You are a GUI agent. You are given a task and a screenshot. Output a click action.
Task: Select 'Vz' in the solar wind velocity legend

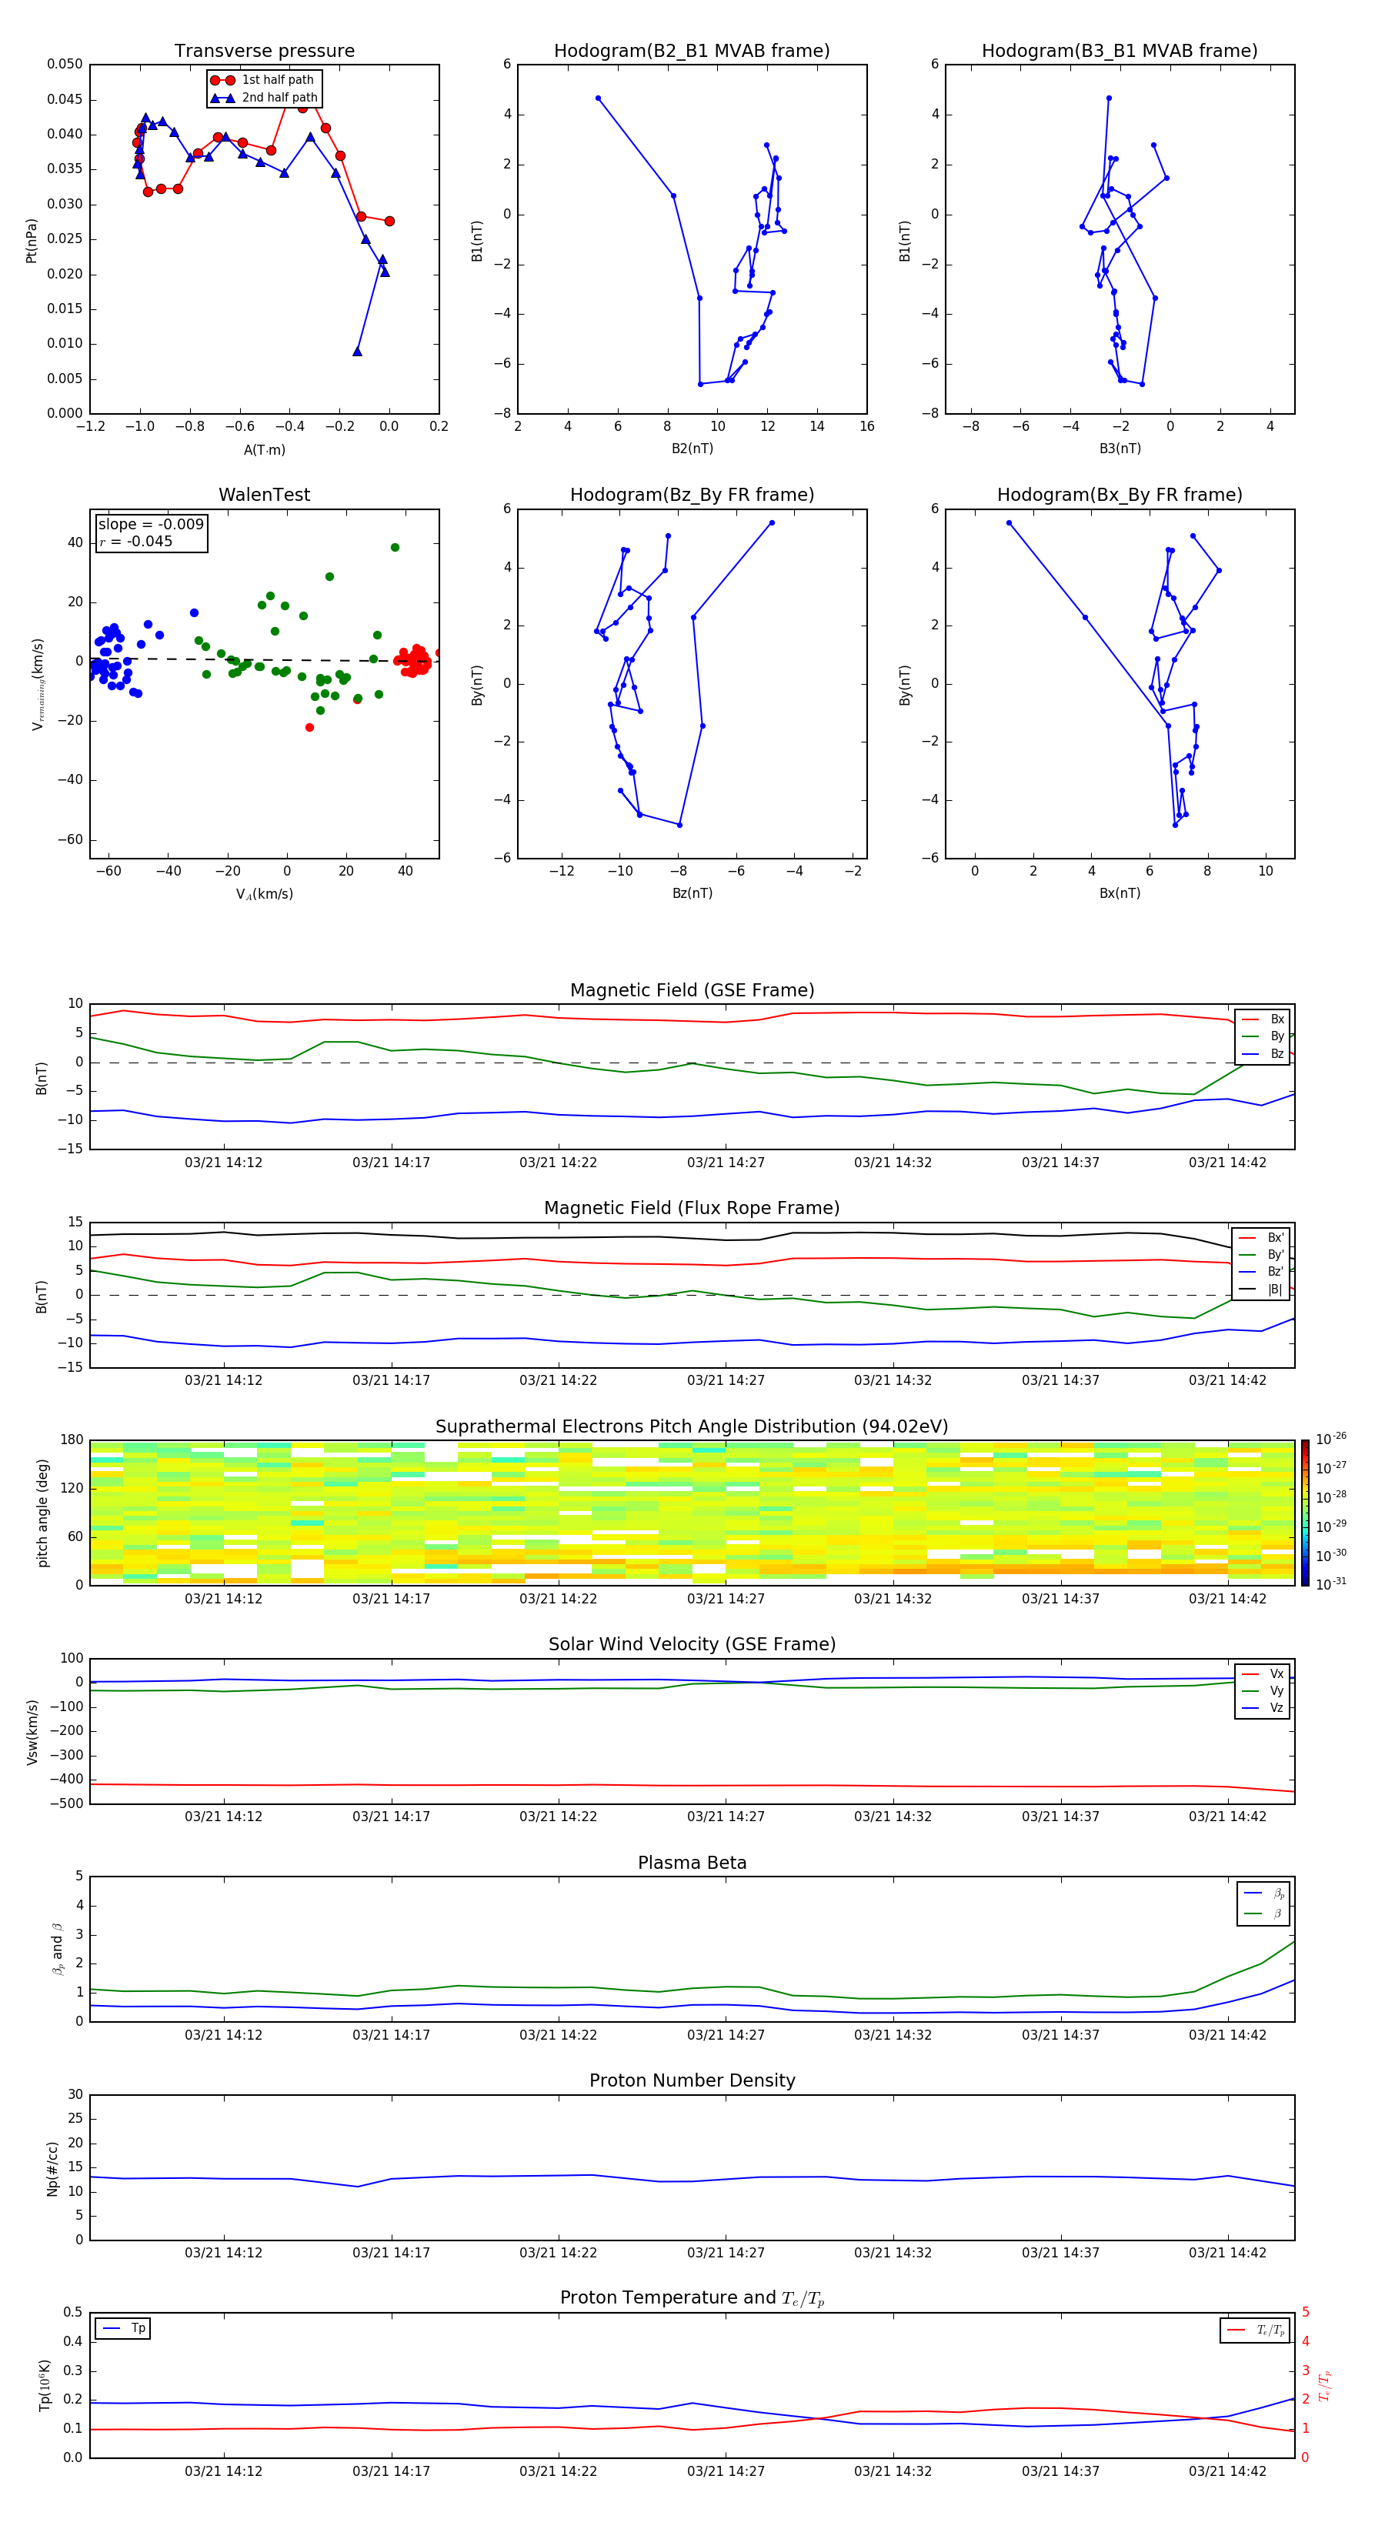pos(1263,1708)
